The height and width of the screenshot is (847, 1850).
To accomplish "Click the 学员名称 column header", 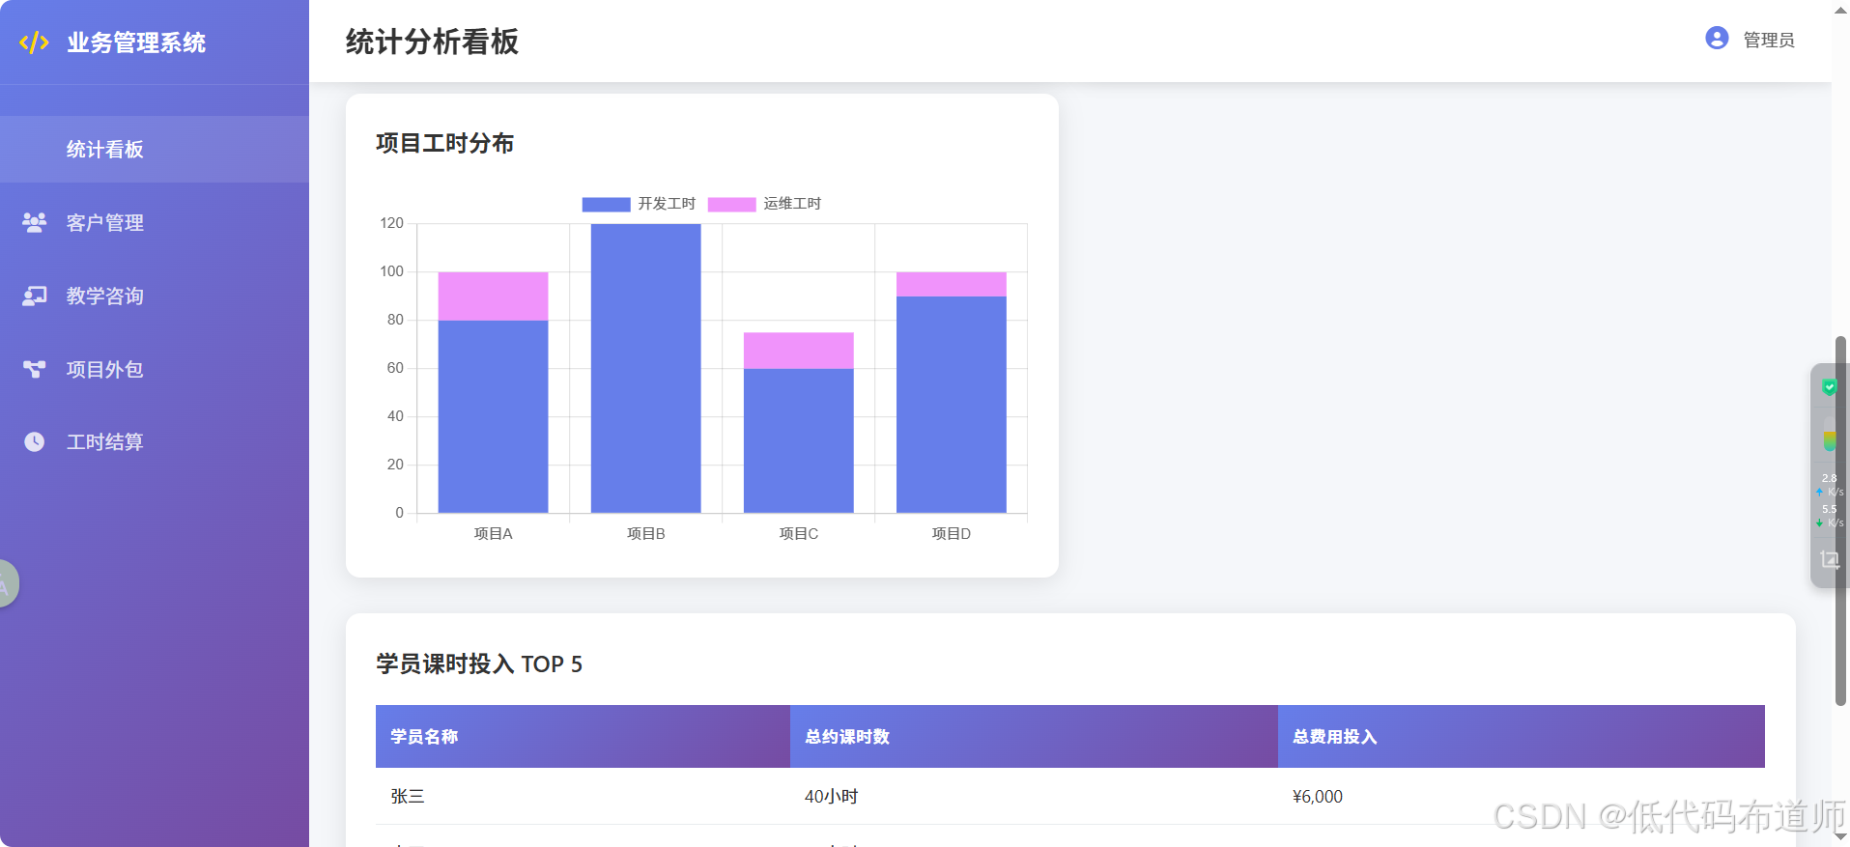I will pos(583,736).
